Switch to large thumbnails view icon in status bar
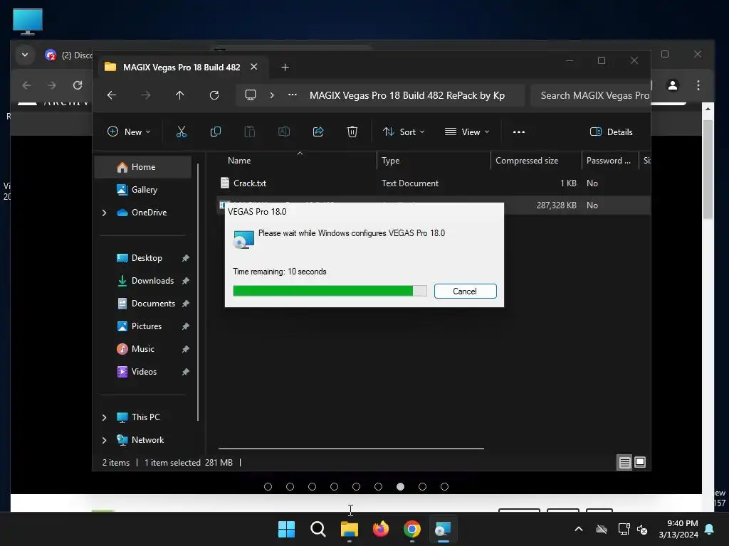The image size is (729, 546). click(x=640, y=462)
